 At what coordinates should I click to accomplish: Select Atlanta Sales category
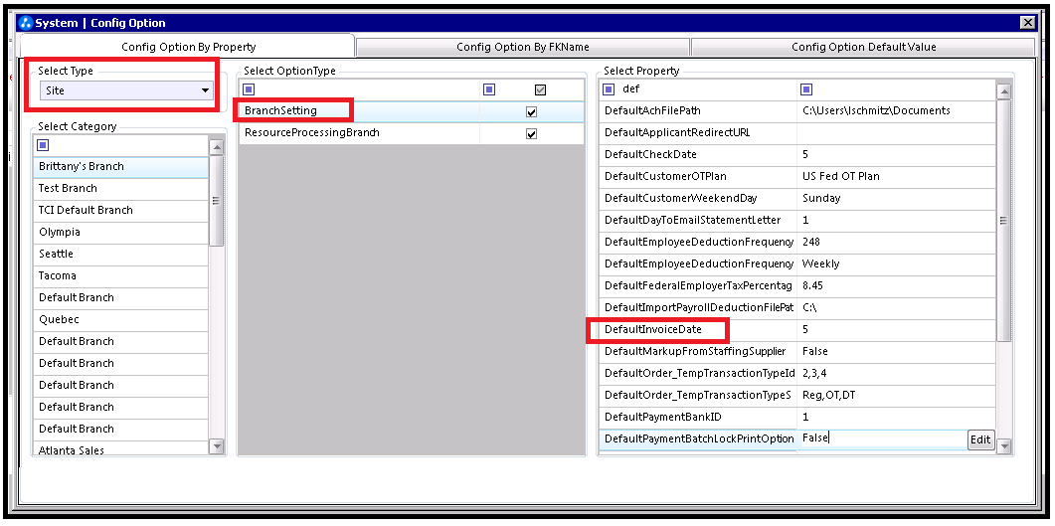(x=121, y=449)
